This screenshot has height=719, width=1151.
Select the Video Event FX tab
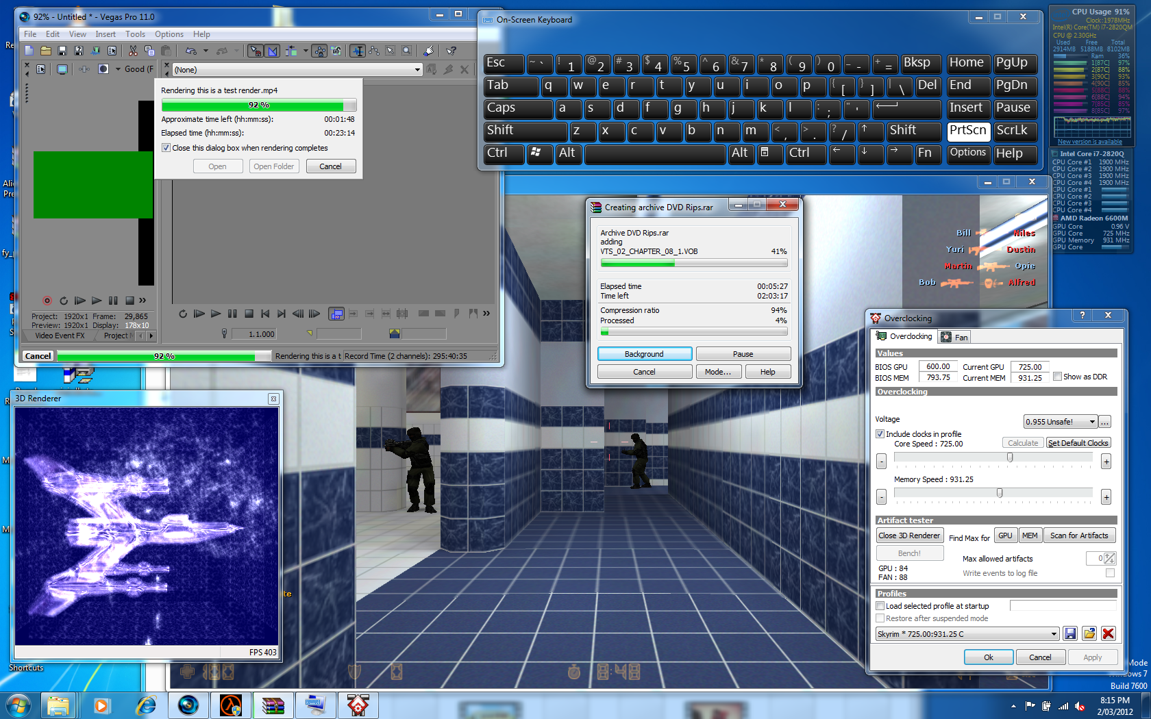(60, 336)
